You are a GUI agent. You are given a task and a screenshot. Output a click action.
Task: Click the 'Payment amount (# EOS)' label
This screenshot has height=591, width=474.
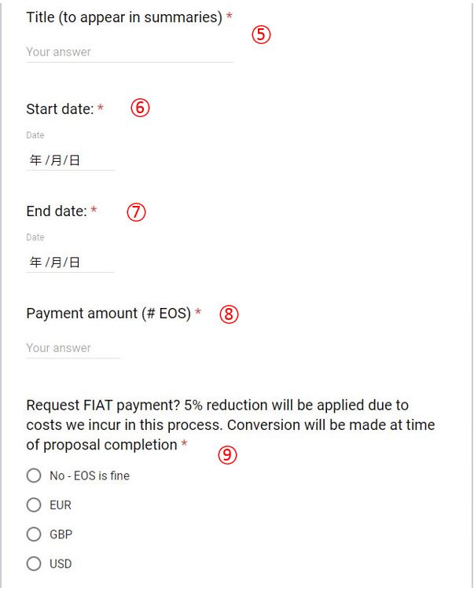point(108,314)
